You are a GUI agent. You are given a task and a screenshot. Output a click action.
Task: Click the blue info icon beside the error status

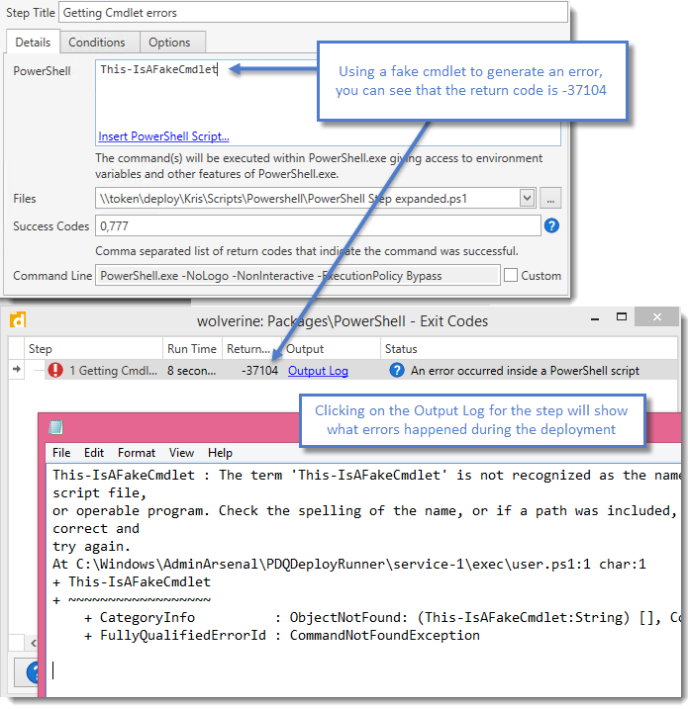coord(397,371)
